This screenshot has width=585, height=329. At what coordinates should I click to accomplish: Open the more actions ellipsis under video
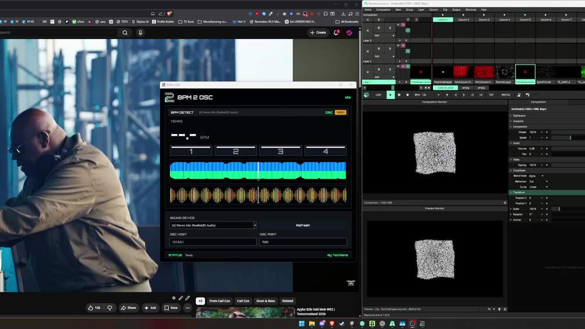187,307
